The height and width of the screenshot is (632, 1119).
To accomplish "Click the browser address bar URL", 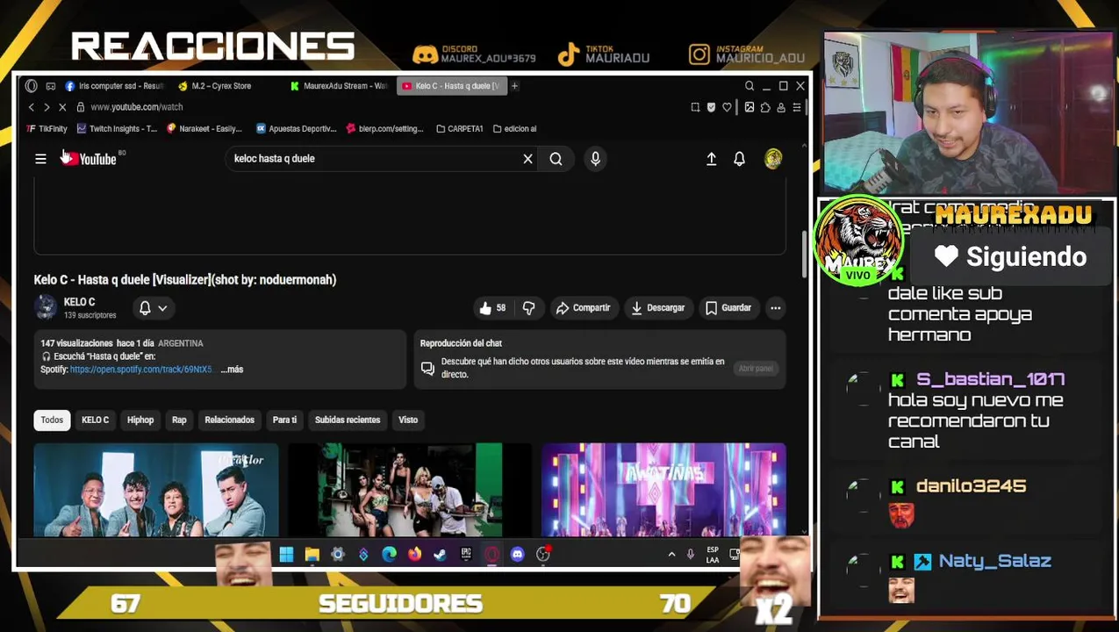I will 137,107.
